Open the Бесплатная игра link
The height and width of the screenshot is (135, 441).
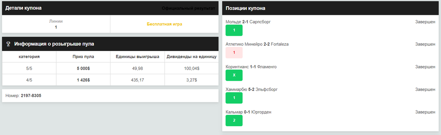pos(165,24)
